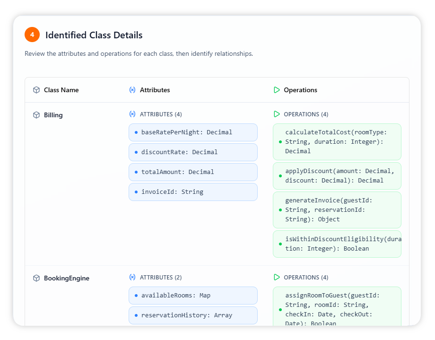This screenshot has width=435, height=340.
Task: Click the orange step 4 badge
Action: (32, 35)
